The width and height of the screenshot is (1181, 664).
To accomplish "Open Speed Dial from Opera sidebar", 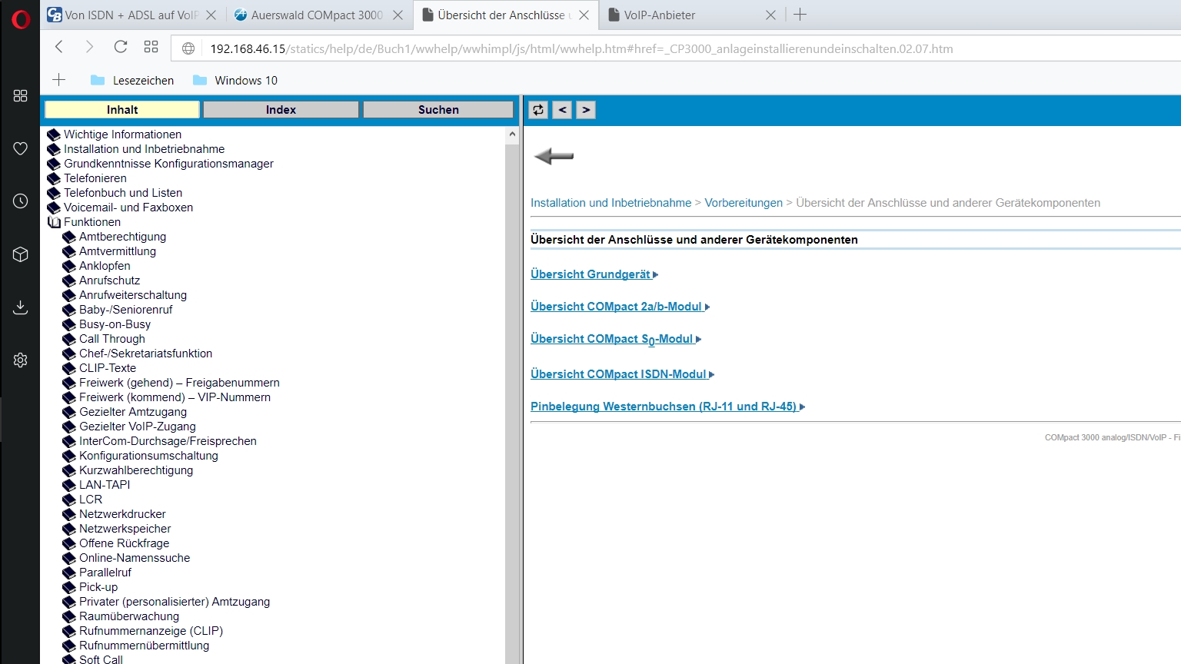I will [x=21, y=95].
